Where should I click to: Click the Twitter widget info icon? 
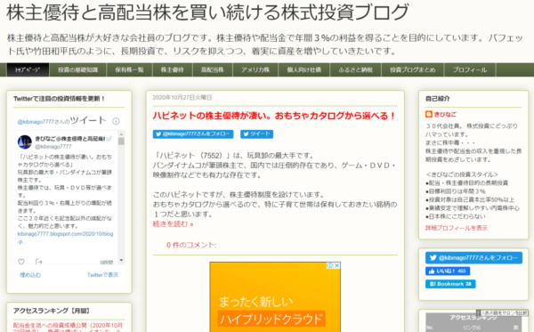pos(116,121)
